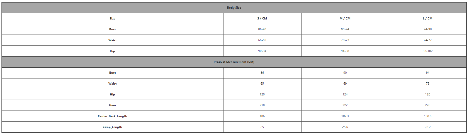Click the Hem row label
Screen dimensions: 467x133
point(112,105)
